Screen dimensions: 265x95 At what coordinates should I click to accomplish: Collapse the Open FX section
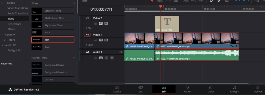pos(2,34)
